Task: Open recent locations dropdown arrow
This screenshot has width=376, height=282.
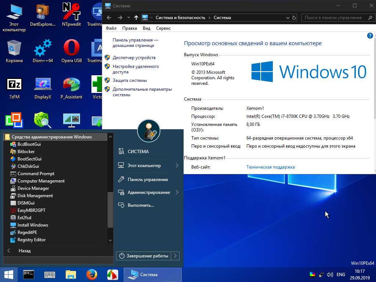Action: [x=129, y=18]
